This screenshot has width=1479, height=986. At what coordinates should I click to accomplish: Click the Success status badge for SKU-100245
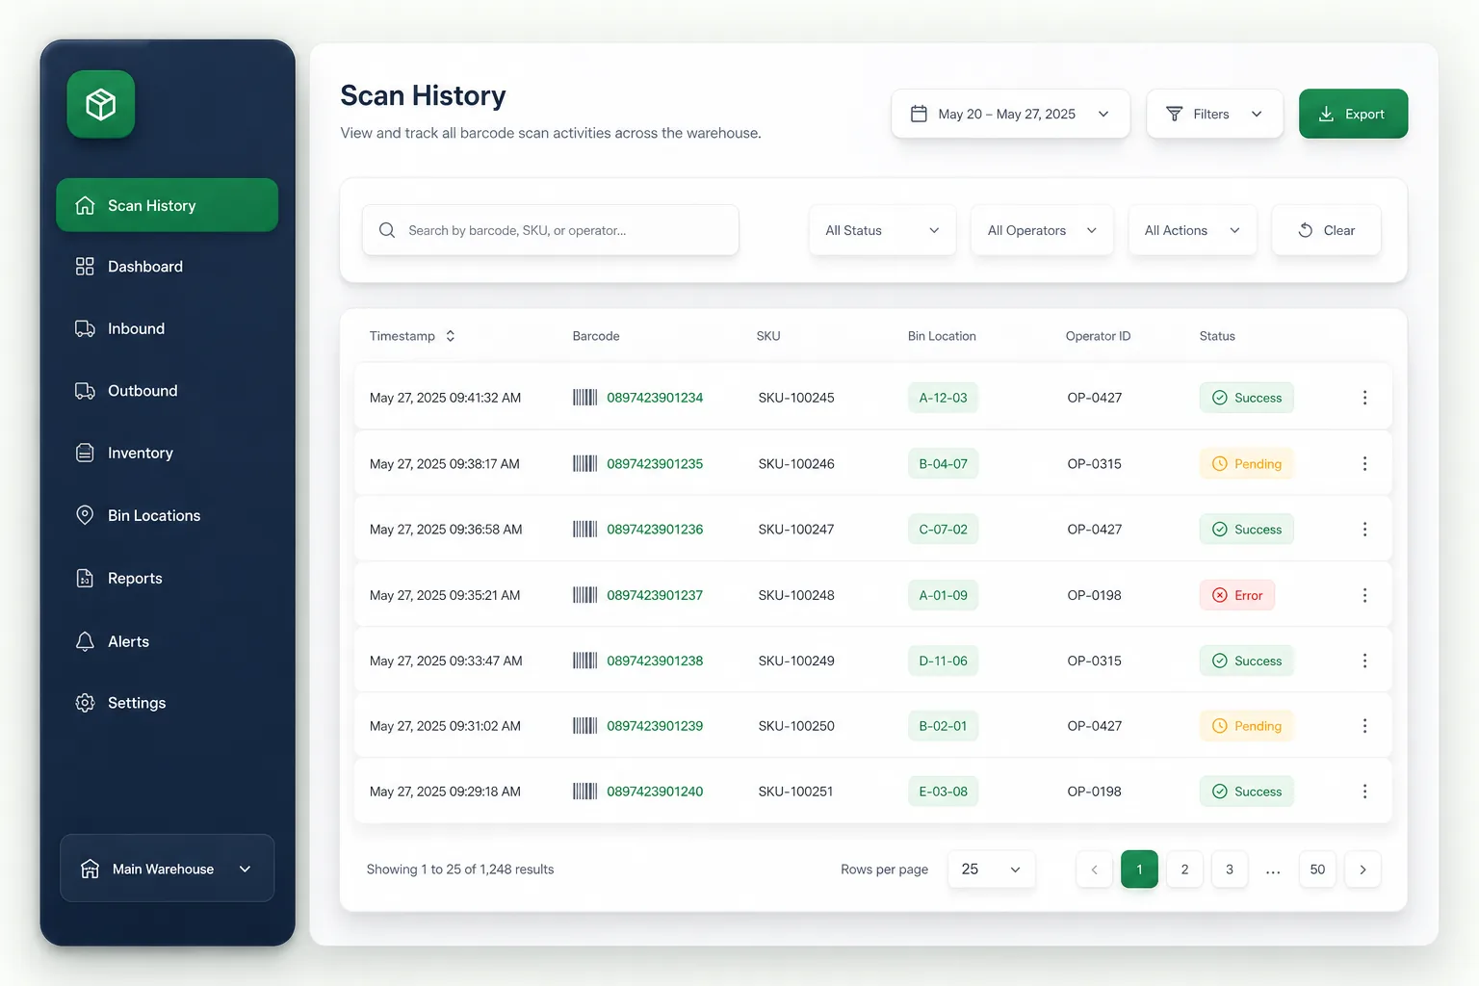coord(1246,398)
